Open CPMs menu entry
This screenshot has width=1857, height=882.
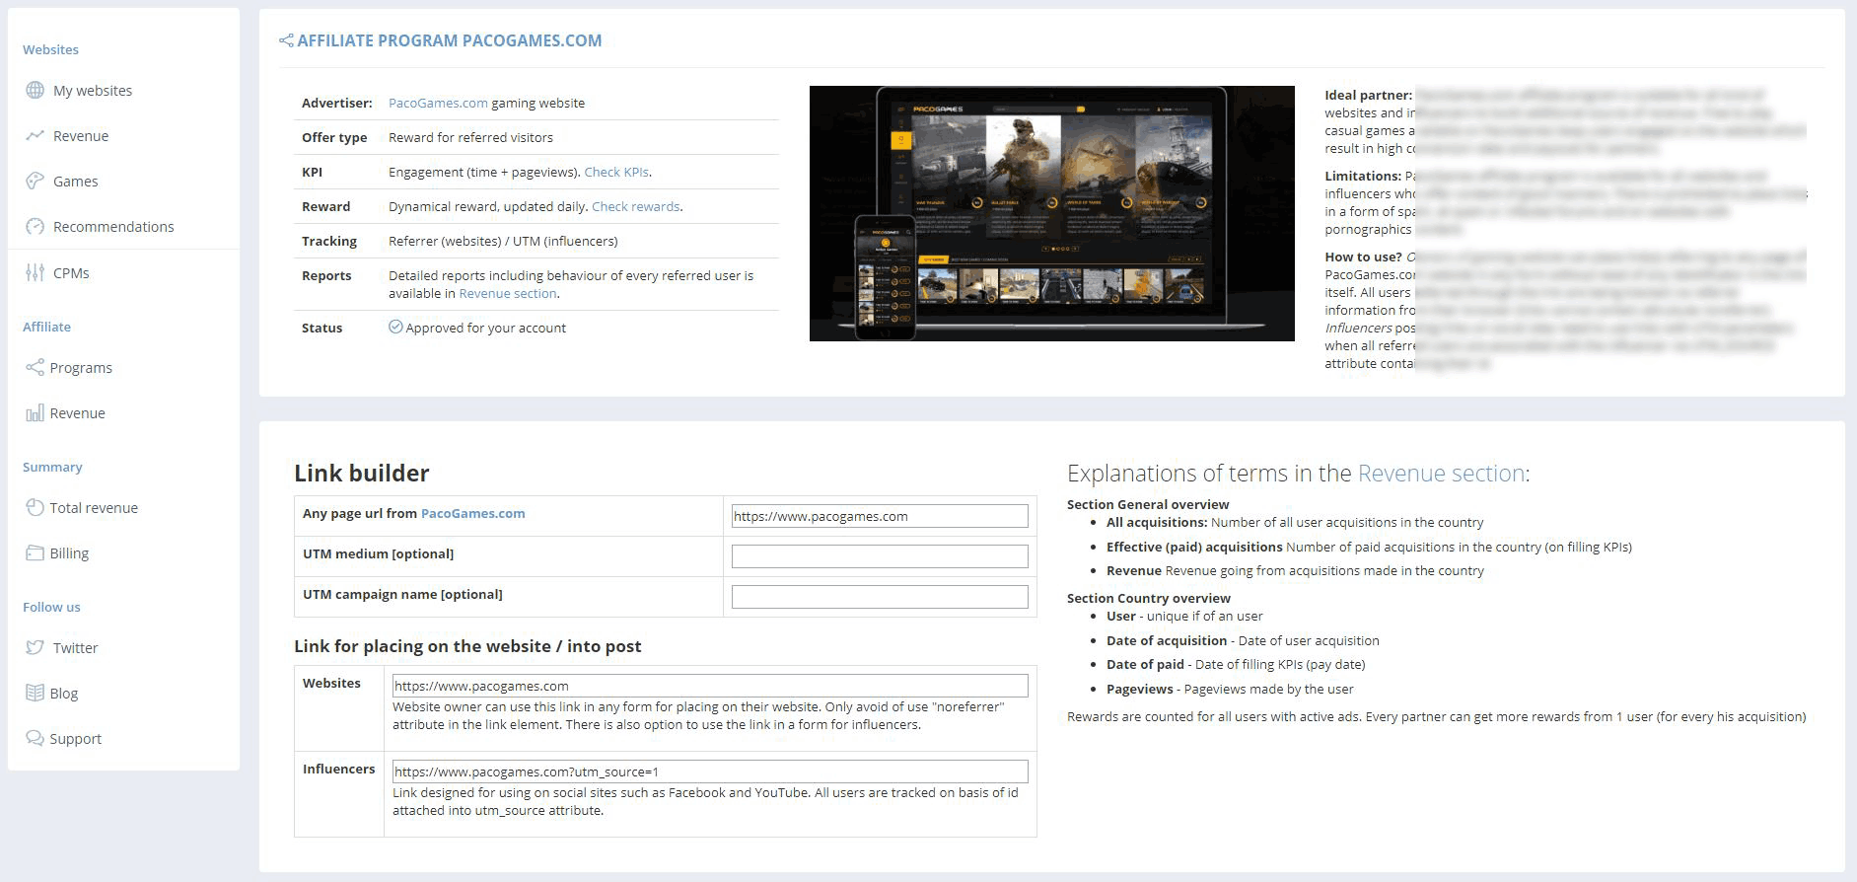[71, 272]
